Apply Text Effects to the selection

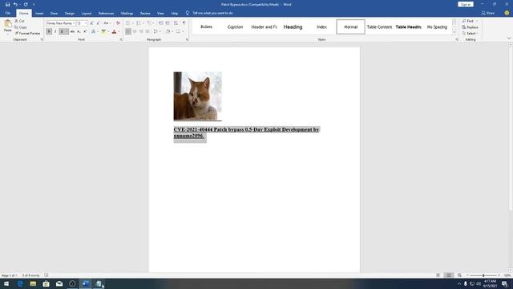click(93, 31)
